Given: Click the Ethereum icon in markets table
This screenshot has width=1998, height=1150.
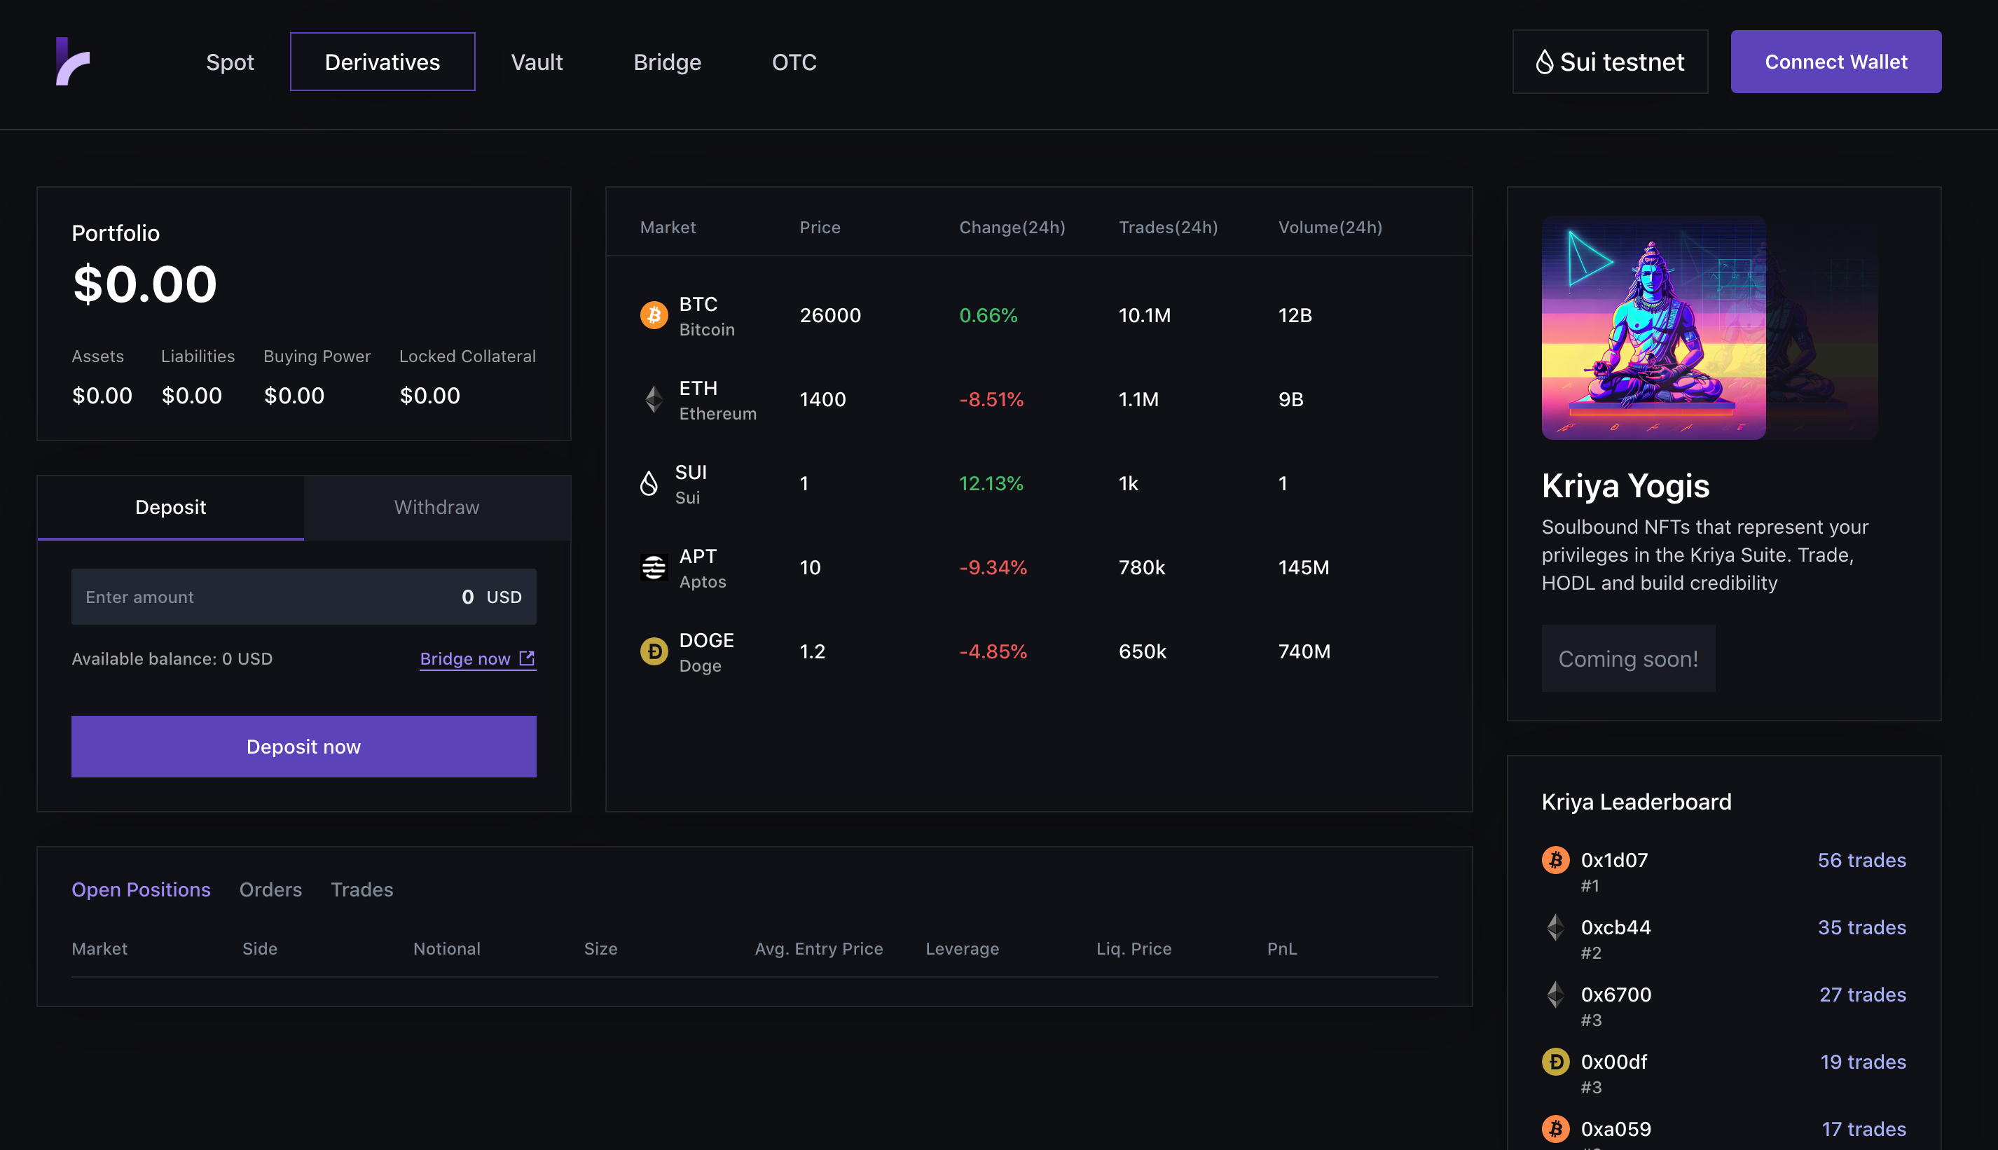Looking at the screenshot, I should pos(654,400).
